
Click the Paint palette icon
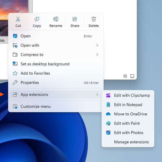(x=108, y=123)
